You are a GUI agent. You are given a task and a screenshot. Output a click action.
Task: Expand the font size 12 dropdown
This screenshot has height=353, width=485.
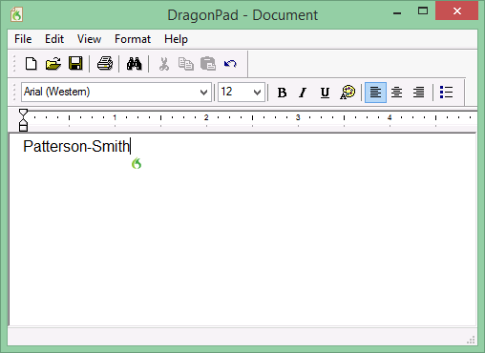(257, 93)
